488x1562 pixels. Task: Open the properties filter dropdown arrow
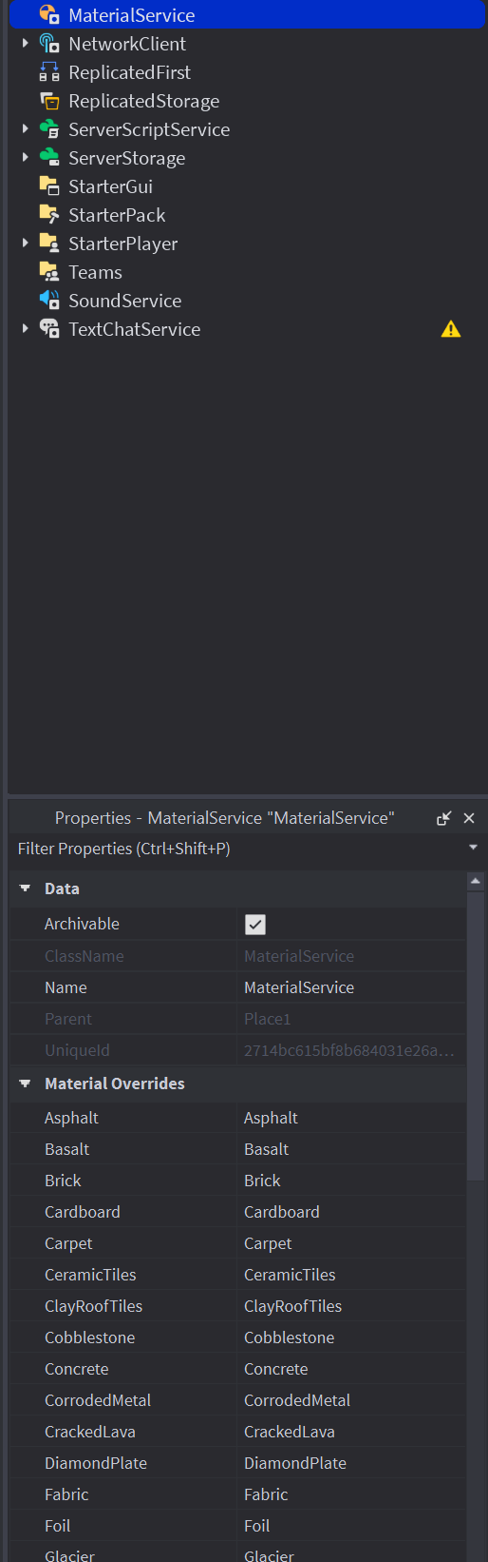[473, 848]
